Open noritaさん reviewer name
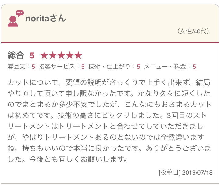224x188 pixels. (46, 18)
